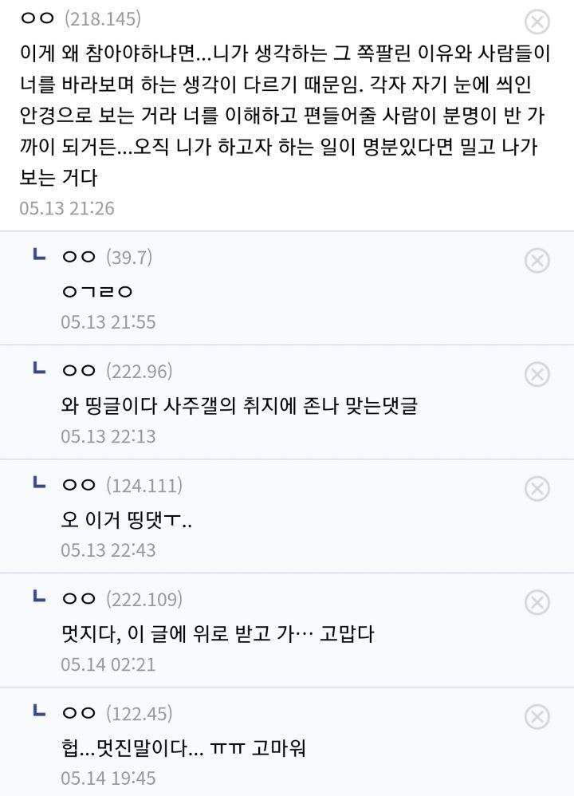This screenshot has height=796, width=574.
Task: Click the reply arrow icon beside user 222.109
Action: click(37, 597)
